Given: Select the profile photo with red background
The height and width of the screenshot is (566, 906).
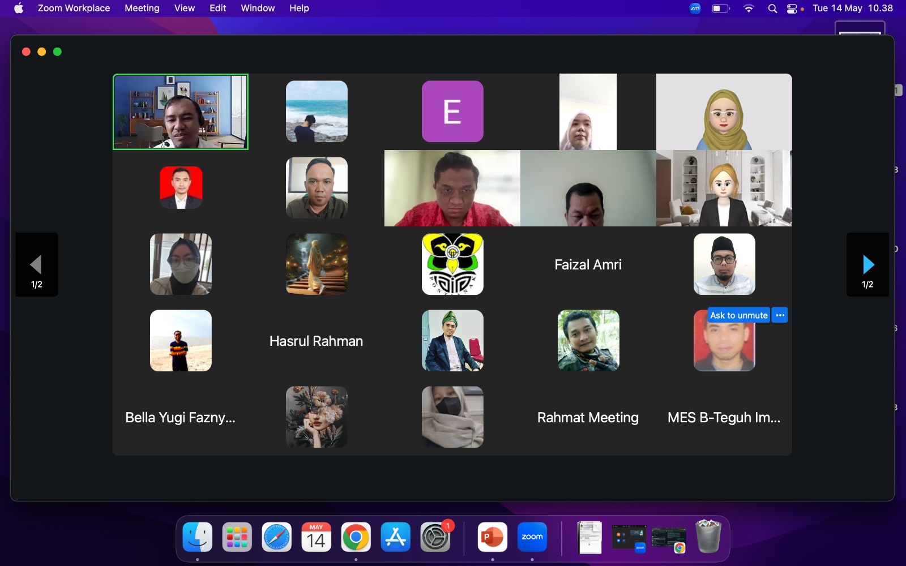Looking at the screenshot, I should tap(181, 187).
